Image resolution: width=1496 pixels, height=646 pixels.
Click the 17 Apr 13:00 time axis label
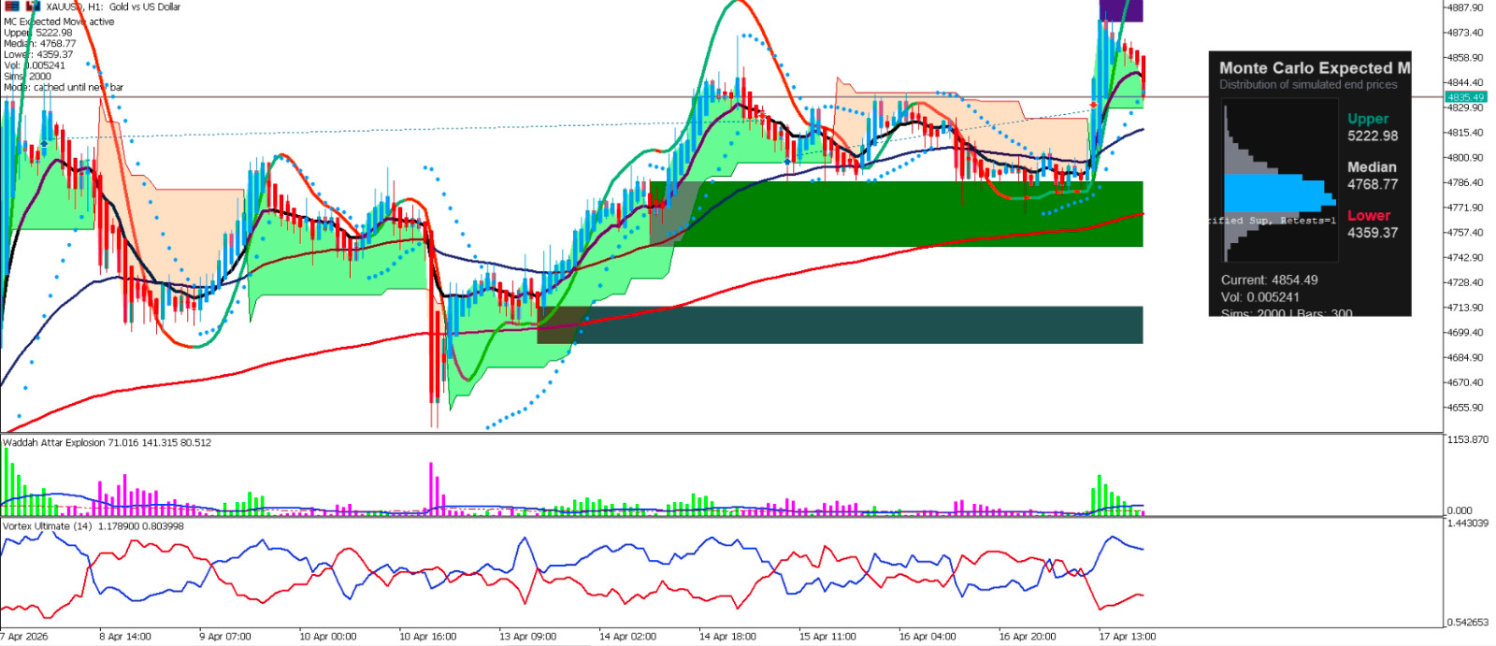pos(1127,637)
